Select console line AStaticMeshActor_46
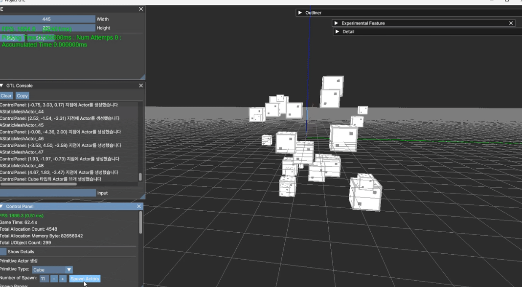The image size is (522, 287). point(22,139)
